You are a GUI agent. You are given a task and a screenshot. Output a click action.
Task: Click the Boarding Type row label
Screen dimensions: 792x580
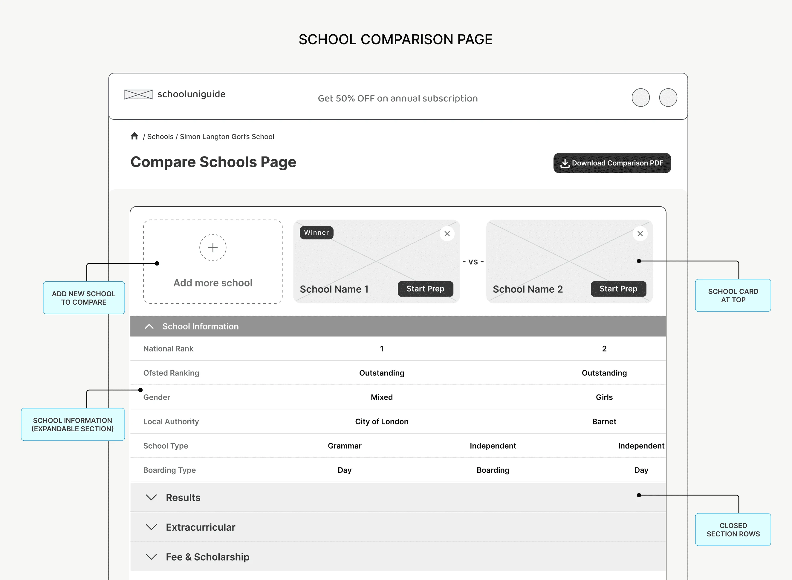(169, 470)
